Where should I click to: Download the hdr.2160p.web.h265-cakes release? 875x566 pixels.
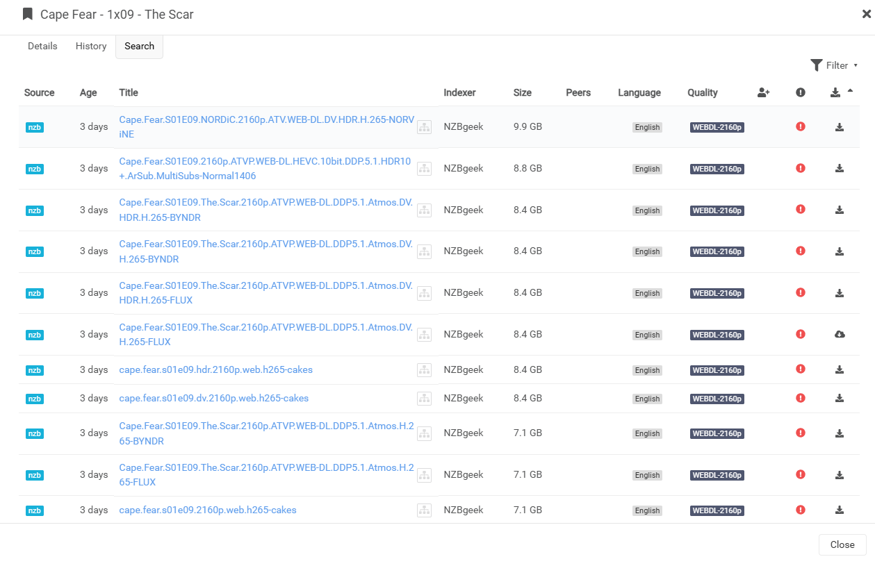click(x=840, y=369)
